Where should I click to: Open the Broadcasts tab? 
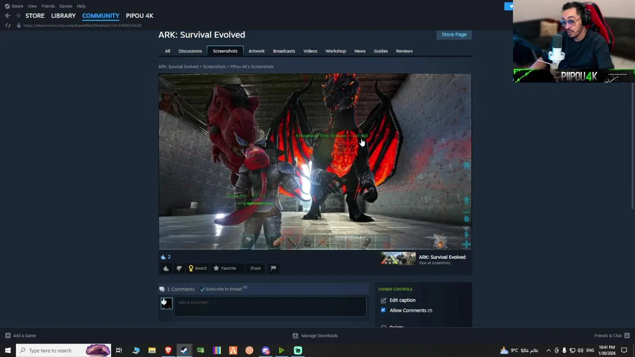(284, 51)
